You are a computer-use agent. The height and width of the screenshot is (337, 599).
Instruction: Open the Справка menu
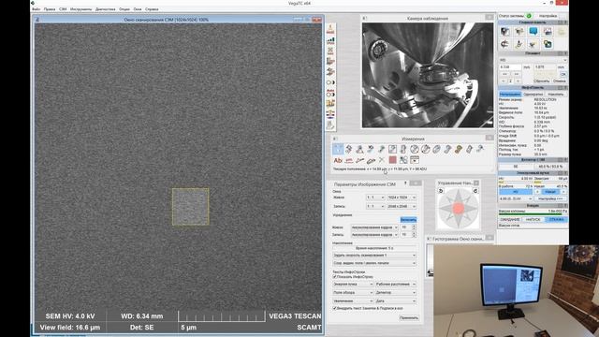click(152, 9)
